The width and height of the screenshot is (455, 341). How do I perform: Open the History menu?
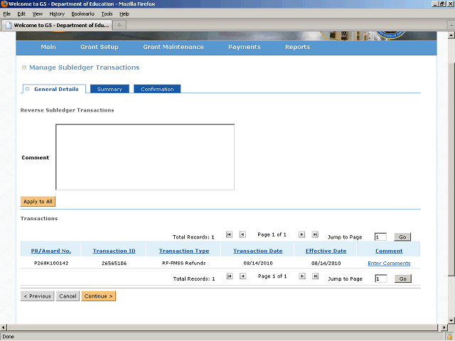point(57,14)
